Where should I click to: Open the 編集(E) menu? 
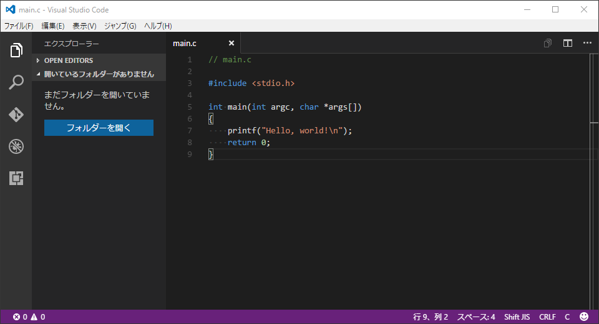tap(52, 26)
